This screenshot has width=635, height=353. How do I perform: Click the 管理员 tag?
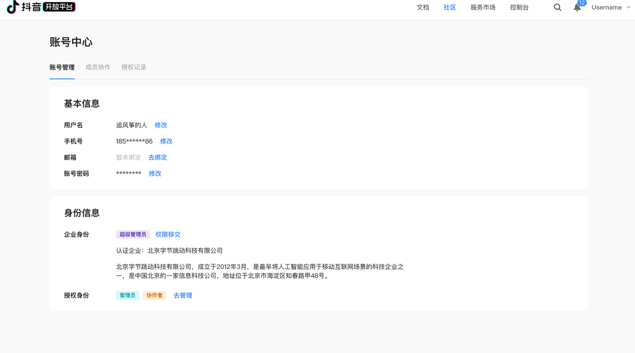pyautogui.click(x=127, y=295)
